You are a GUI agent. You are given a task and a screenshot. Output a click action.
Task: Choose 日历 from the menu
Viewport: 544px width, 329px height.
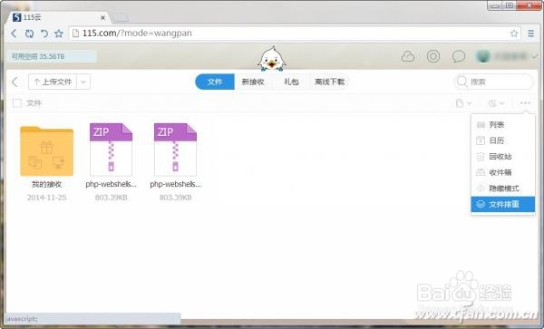(x=502, y=140)
